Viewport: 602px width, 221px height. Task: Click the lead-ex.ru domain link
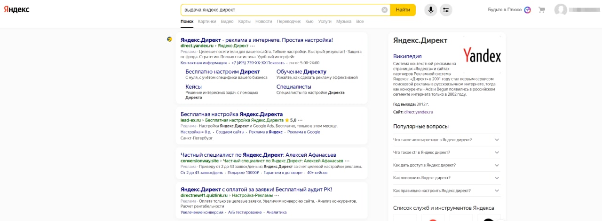click(190, 121)
